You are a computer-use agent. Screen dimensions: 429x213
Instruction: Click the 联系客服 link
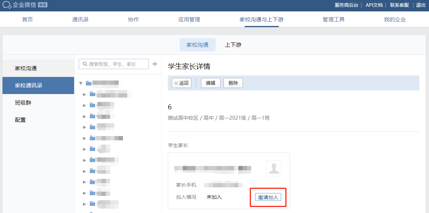pyautogui.click(x=399, y=5)
